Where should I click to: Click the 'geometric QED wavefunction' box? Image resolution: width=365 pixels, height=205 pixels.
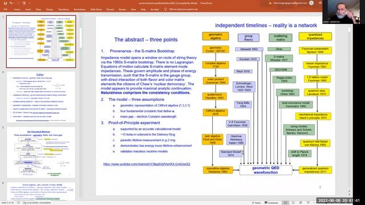266,170
